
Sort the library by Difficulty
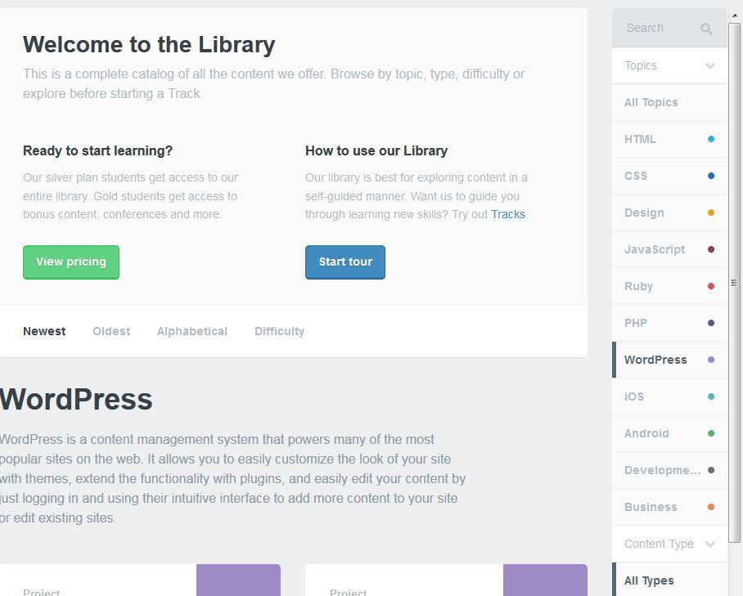click(279, 331)
